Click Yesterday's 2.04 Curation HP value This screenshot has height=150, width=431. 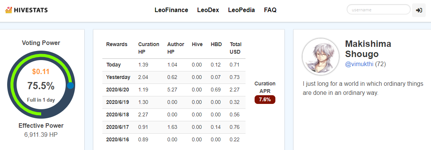pyautogui.click(x=143, y=77)
